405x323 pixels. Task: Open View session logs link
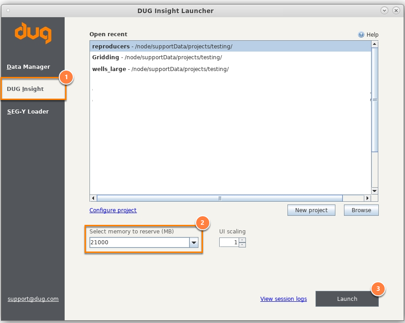283,299
